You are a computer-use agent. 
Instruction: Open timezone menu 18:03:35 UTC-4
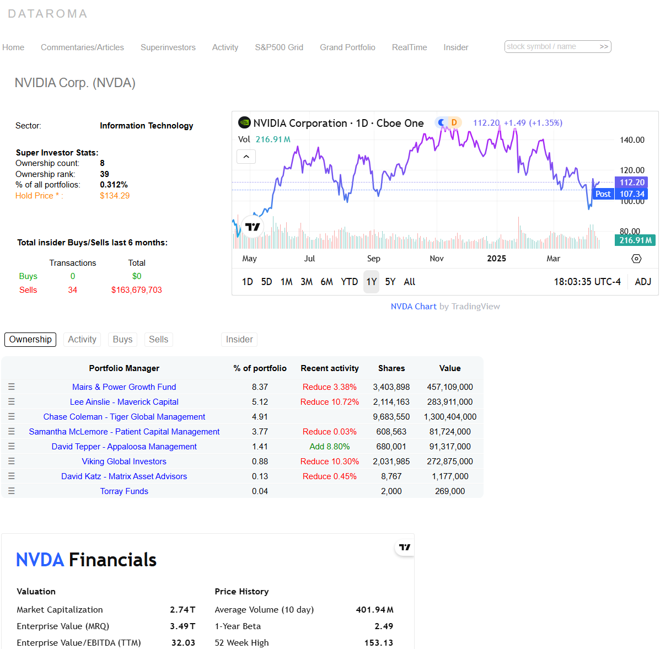[587, 282]
